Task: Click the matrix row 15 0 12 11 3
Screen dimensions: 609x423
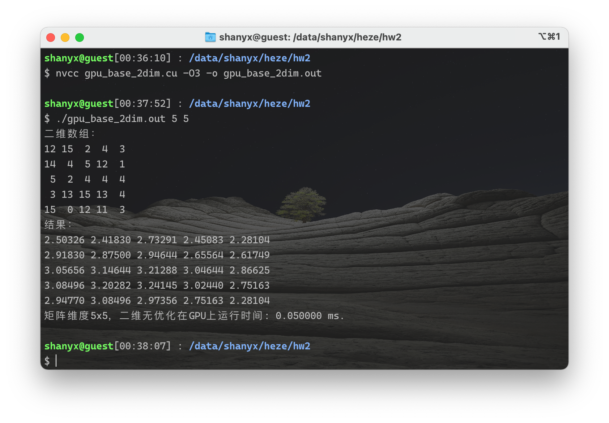Action: click(x=85, y=210)
